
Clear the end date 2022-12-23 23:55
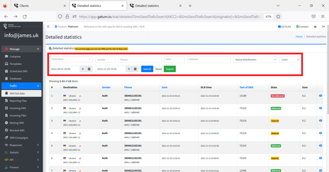coord(129,69)
